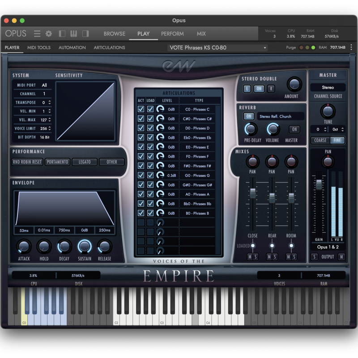The width and height of the screenshot is (358, 358).
Task: Adjust the Reverb Pre-Delay knob
Action: (x=251, y=129)
